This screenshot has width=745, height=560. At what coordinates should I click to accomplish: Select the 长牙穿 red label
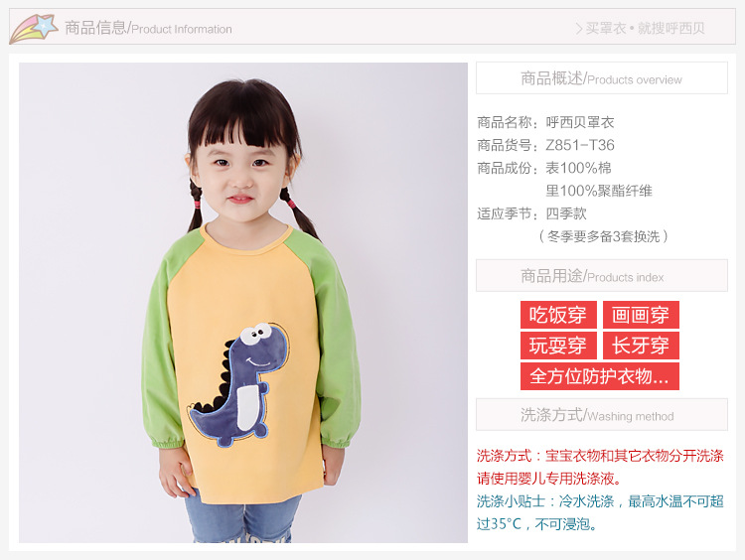click(x=641, y=346)
